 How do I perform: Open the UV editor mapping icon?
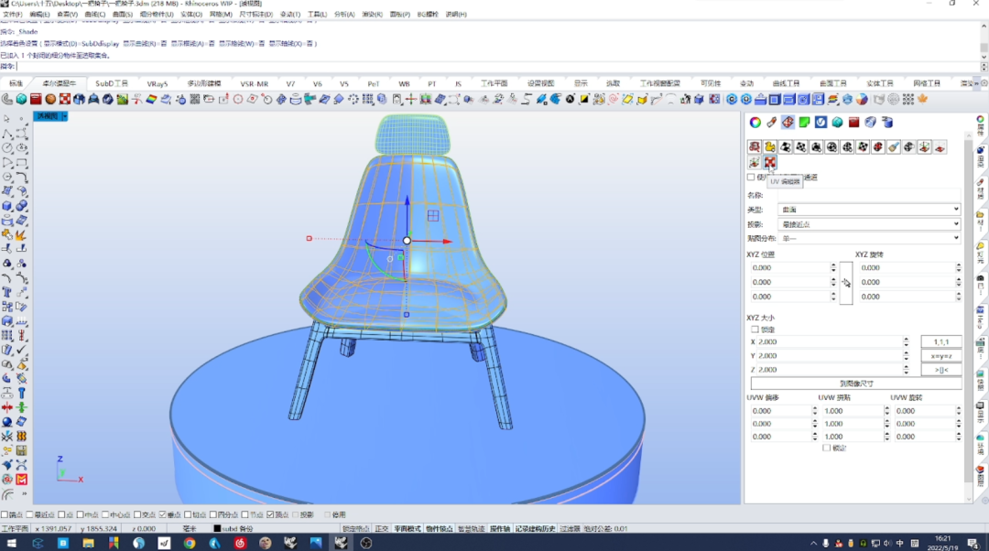click(769, 163)
